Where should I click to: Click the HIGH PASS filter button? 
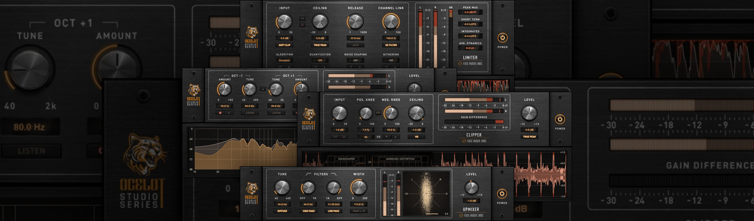(x=307, y=211)
